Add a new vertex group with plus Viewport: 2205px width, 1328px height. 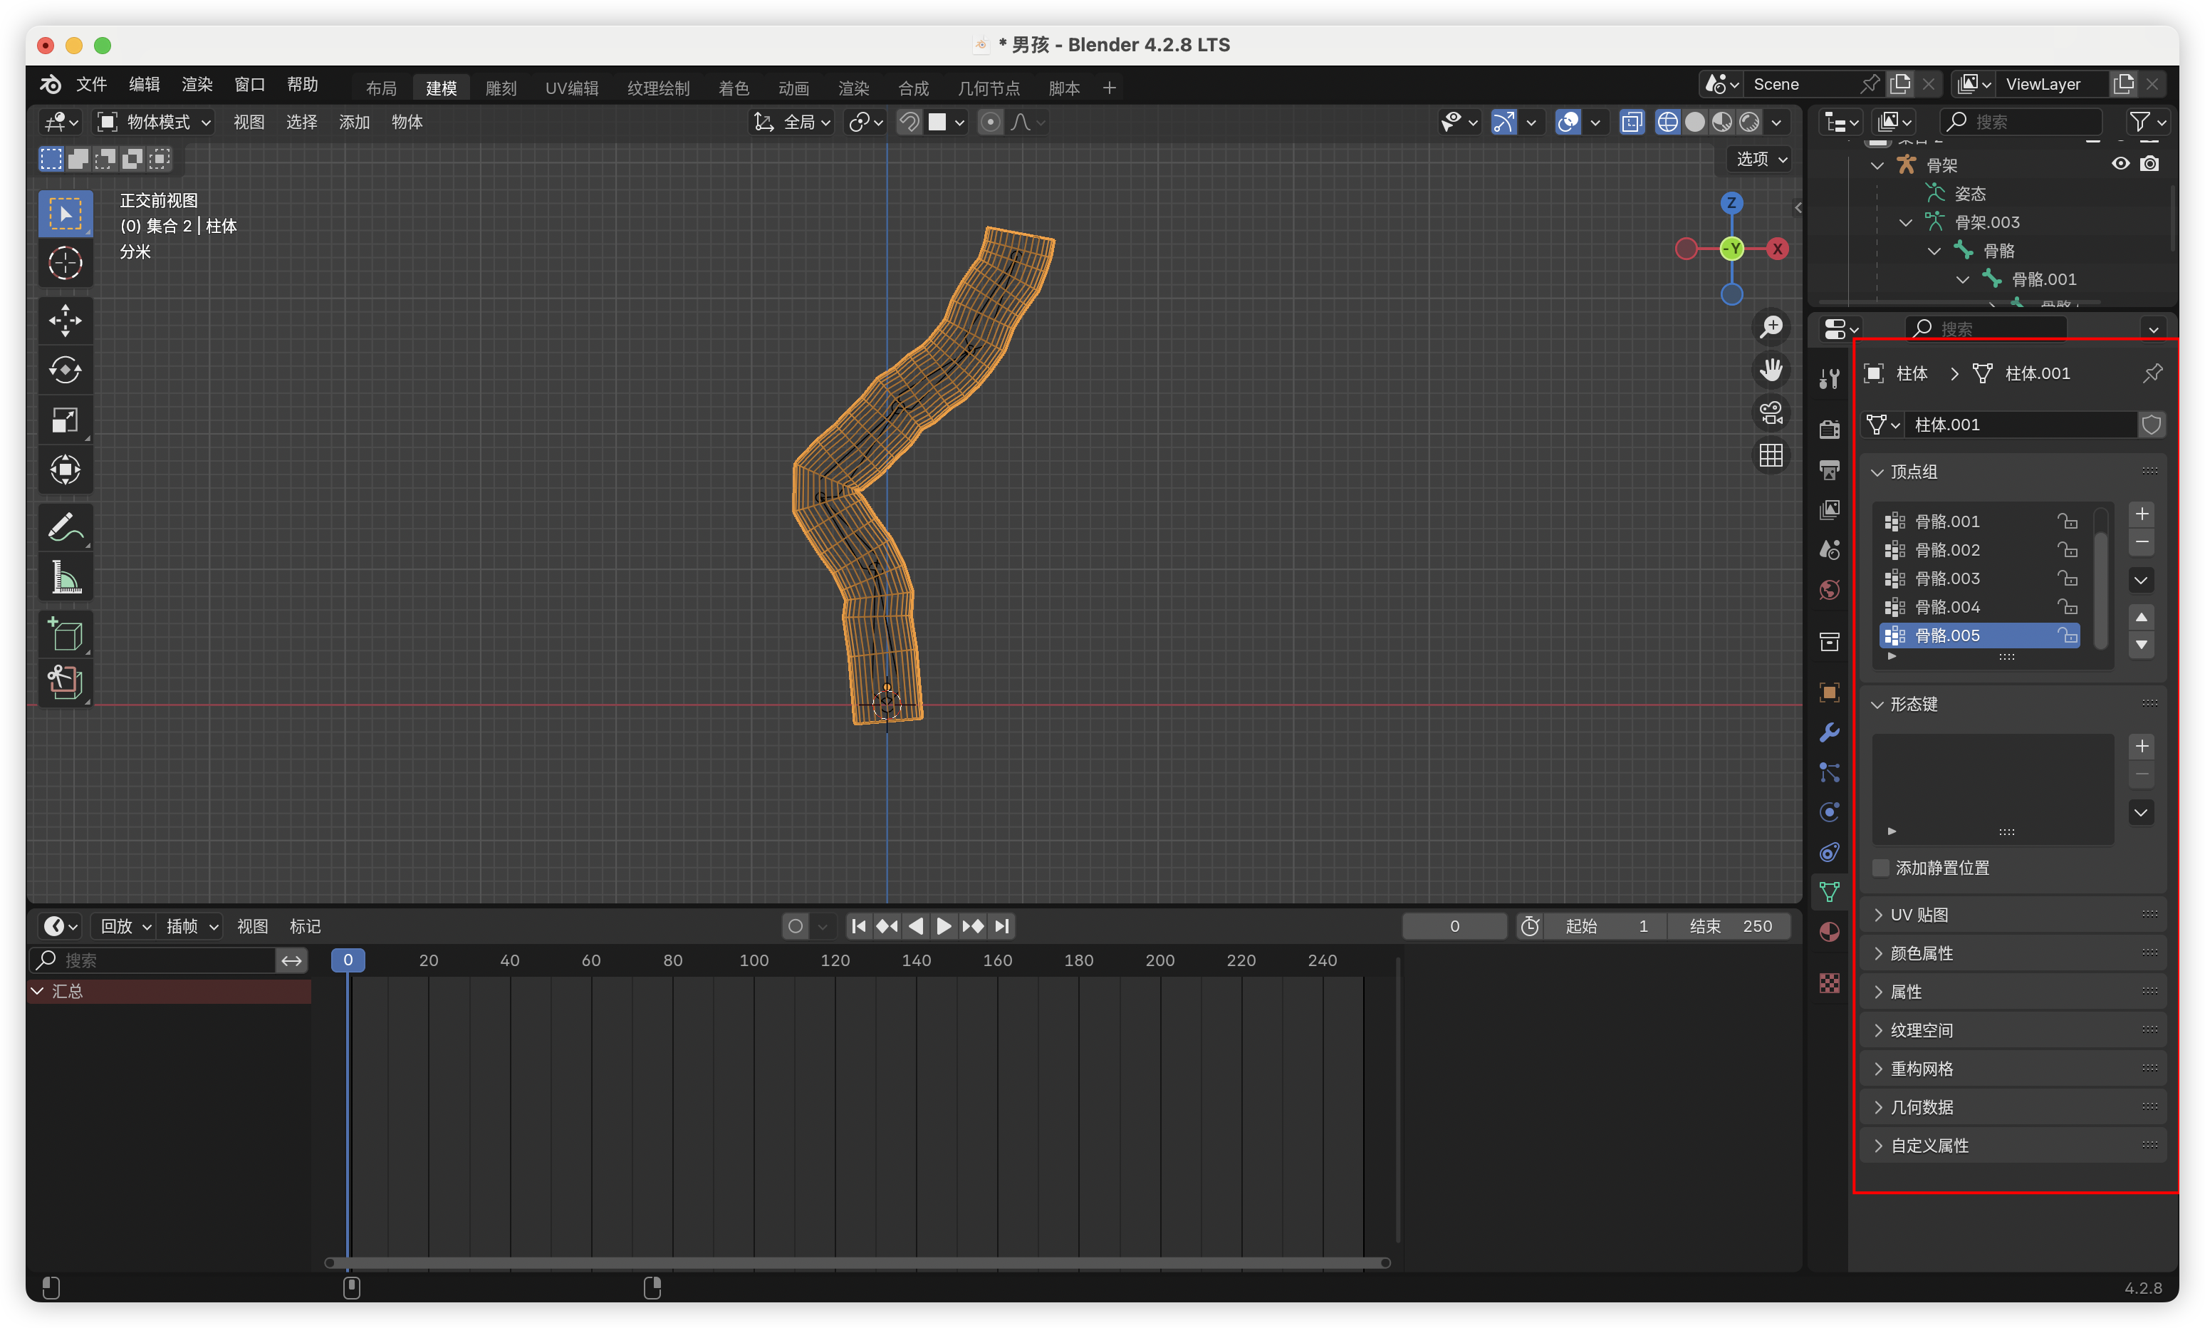tap(2142, 514)
